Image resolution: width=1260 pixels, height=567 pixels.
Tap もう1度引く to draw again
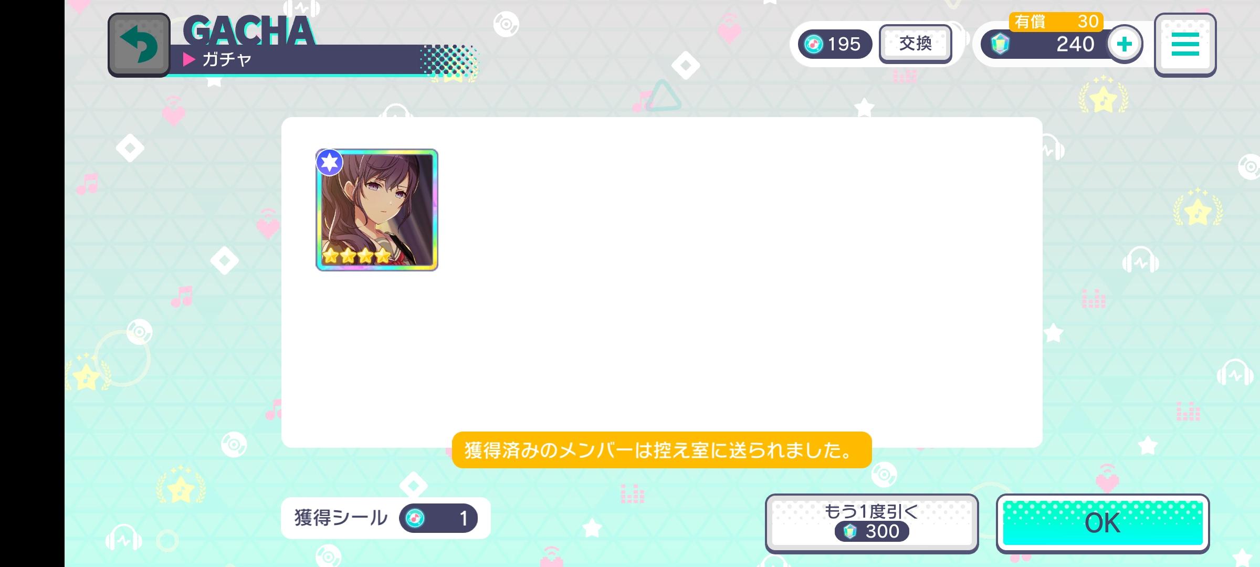coord(871,523)
